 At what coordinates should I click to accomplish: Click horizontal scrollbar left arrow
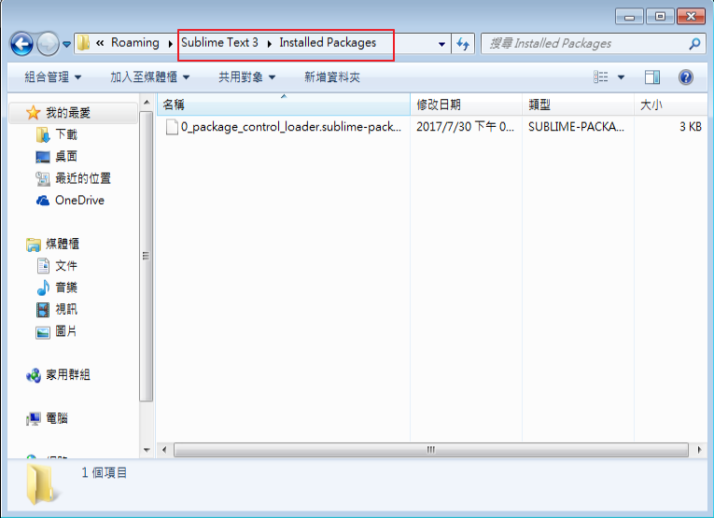[x=164, y=450]
